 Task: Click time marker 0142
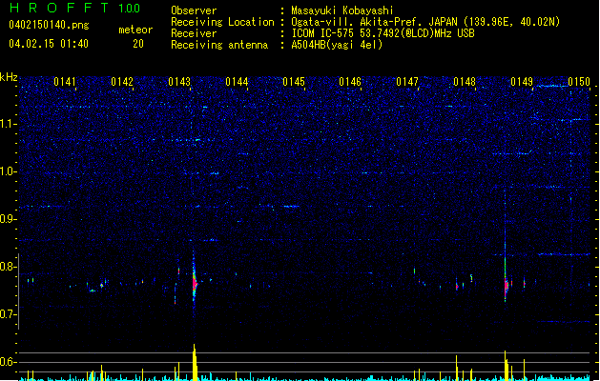pyautogui.click(x=122, y=82)
